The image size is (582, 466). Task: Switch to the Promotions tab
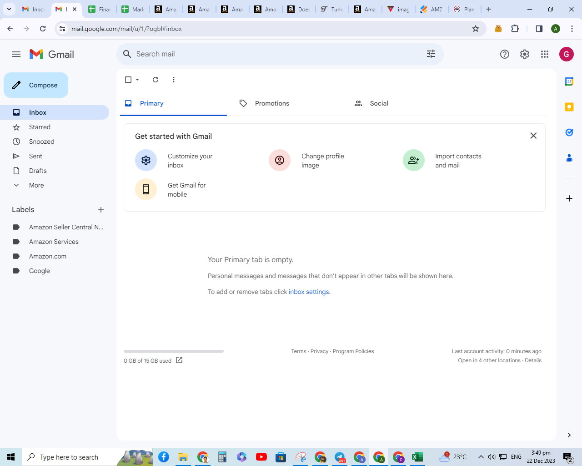(x=288, y=103)
